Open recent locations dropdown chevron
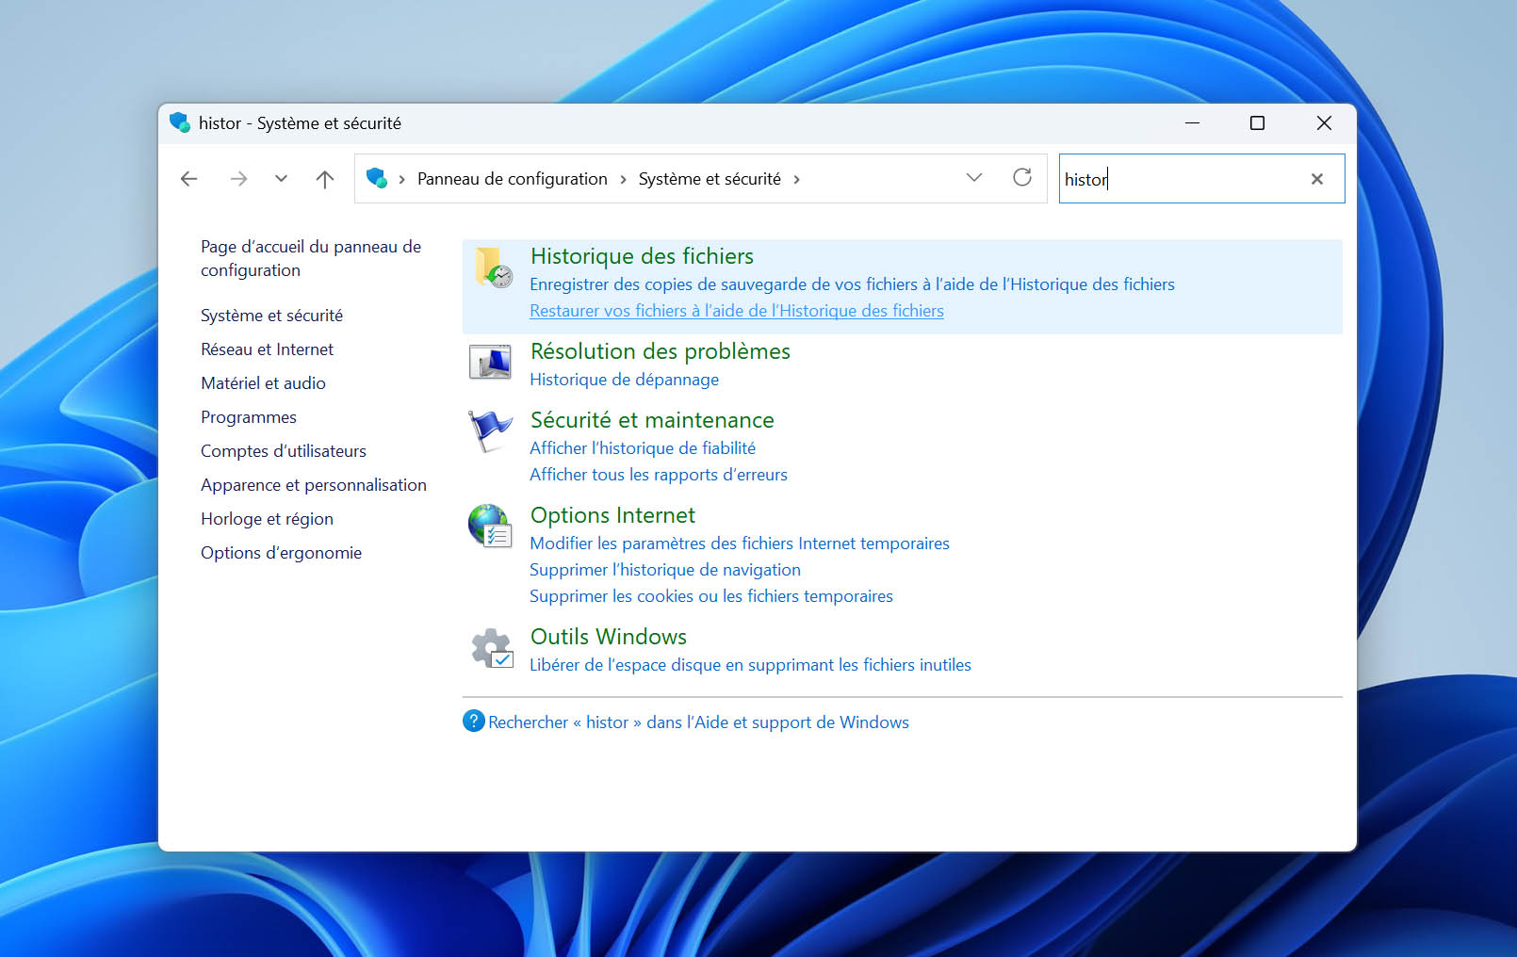 281,178
